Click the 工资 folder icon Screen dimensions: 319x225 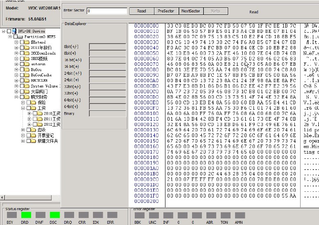pyautogui.click(x=34, y=108)
